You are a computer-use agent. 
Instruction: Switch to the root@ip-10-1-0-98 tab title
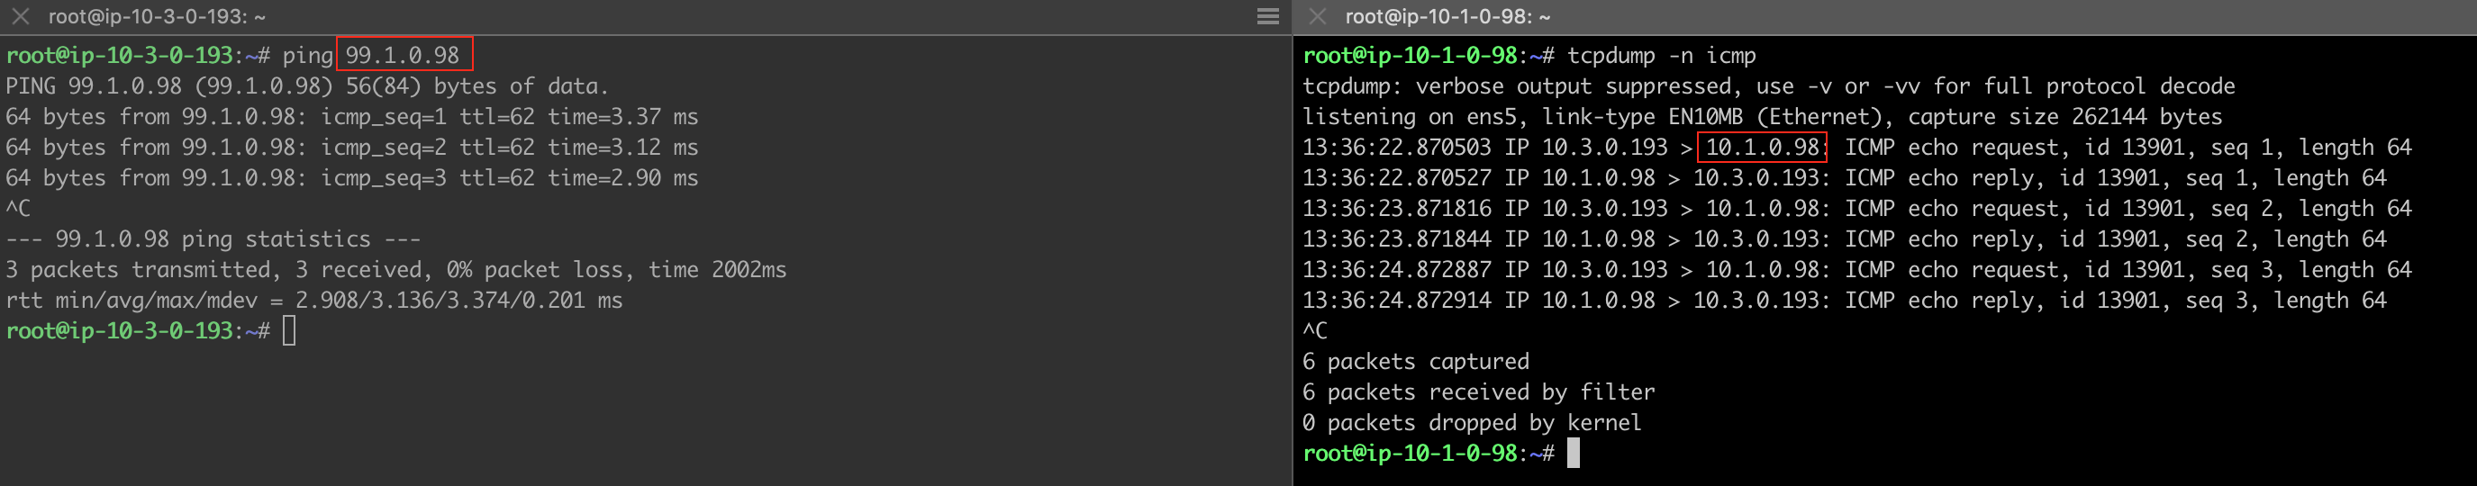(x=1447, y=16)
